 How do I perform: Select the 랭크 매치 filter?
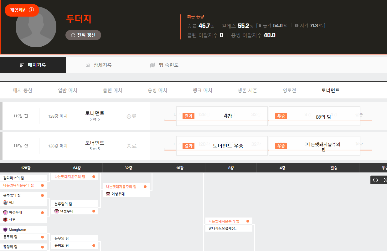coord(202,90)
